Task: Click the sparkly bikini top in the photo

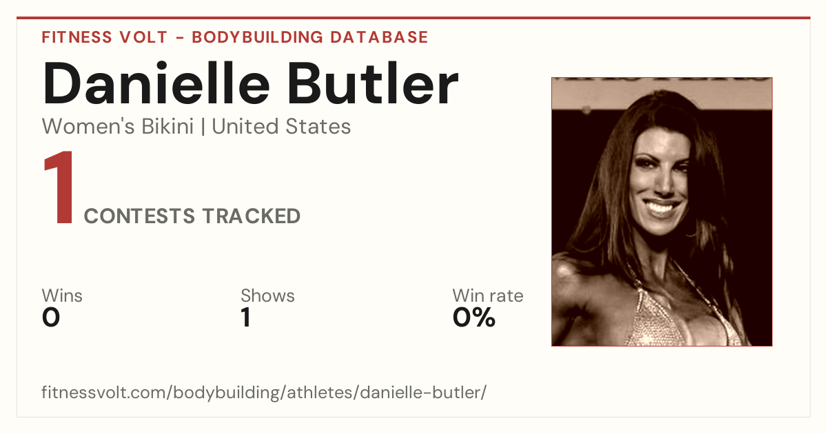Action: click(x=679, y=313)
